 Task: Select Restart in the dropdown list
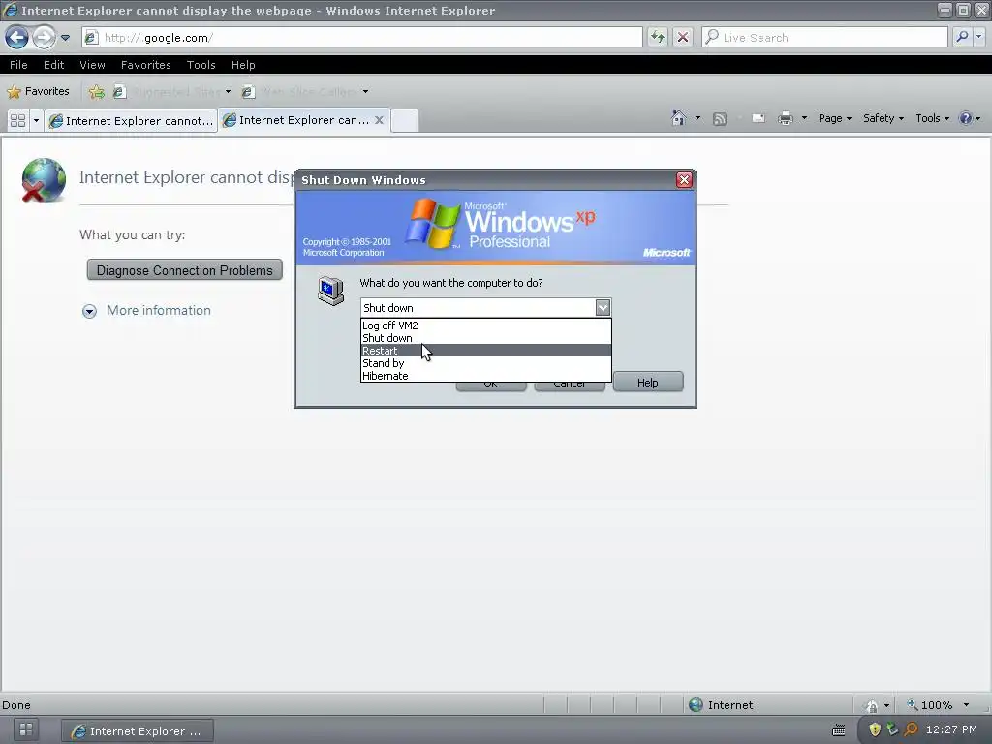click(486, 351)
